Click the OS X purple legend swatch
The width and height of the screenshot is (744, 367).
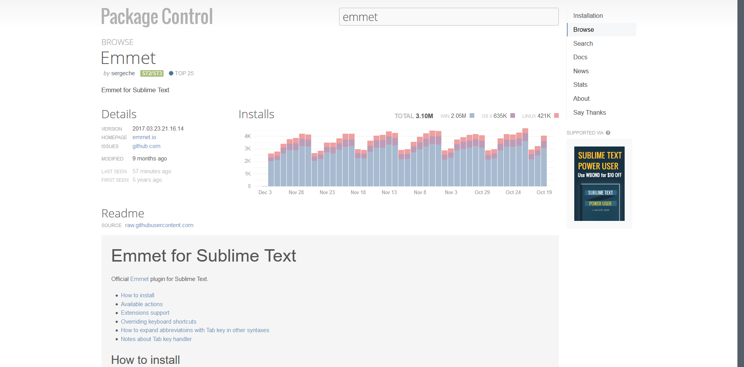pyautogui.click(x=513, y=115)
